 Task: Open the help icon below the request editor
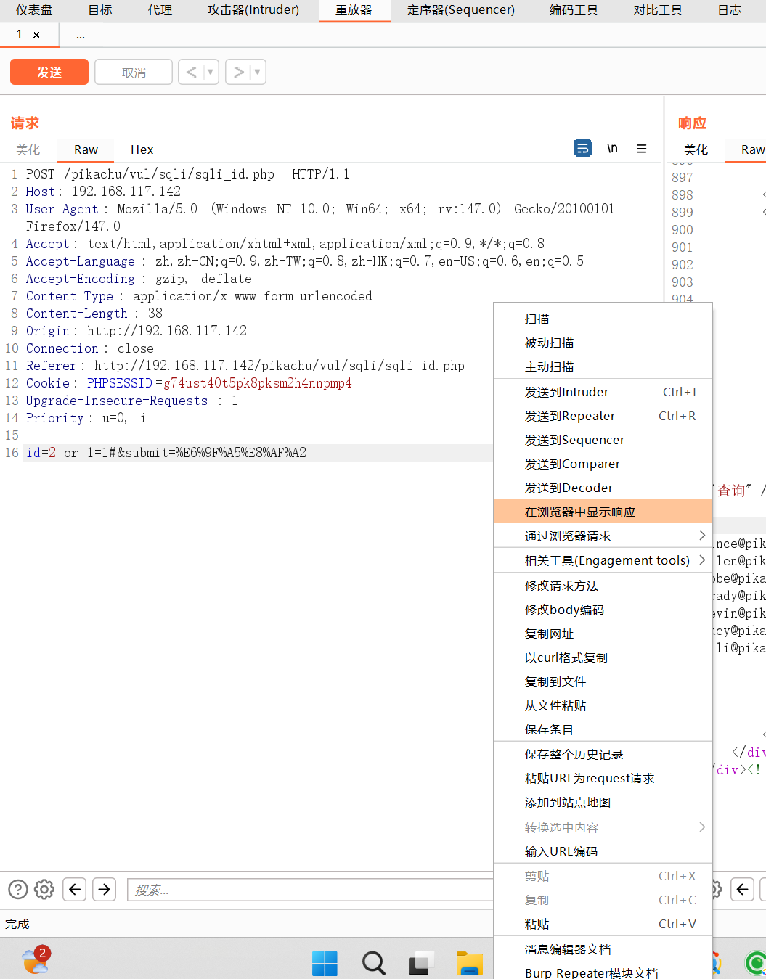[x=18, y=889]
